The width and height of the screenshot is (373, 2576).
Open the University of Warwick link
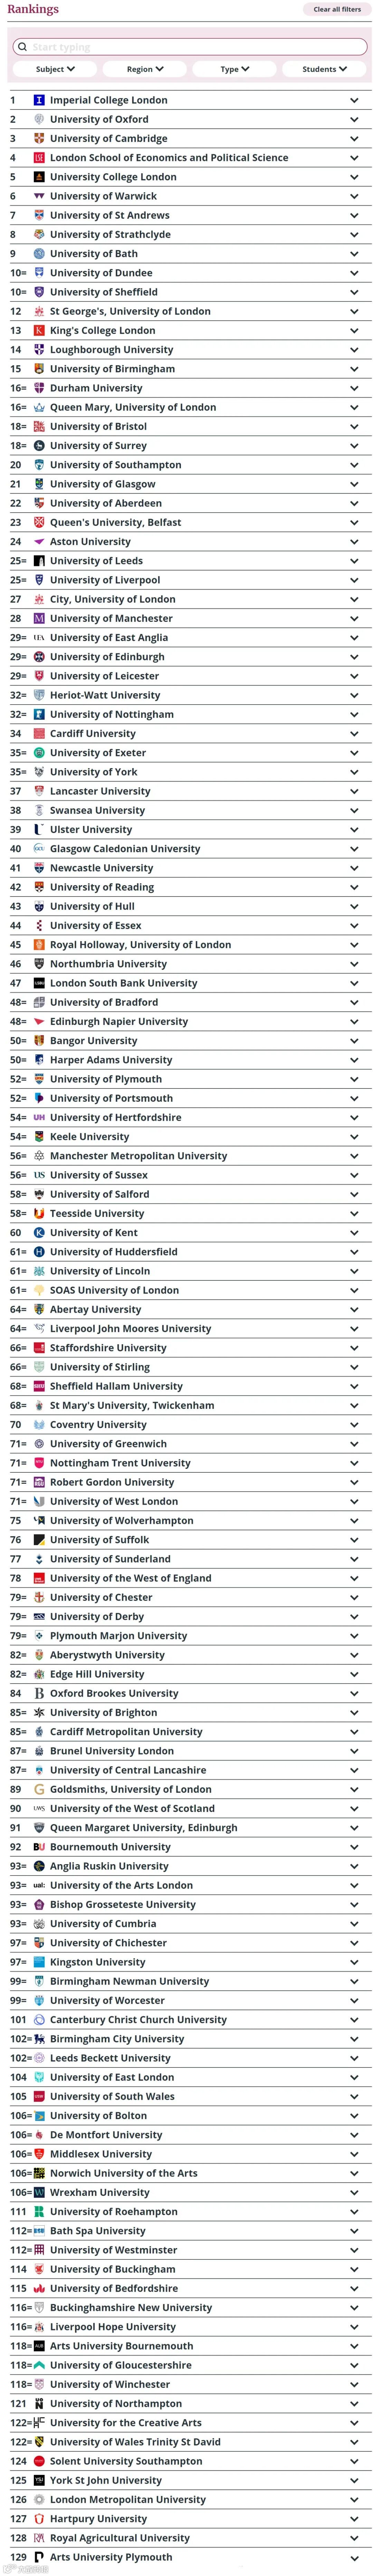(103, 196)
